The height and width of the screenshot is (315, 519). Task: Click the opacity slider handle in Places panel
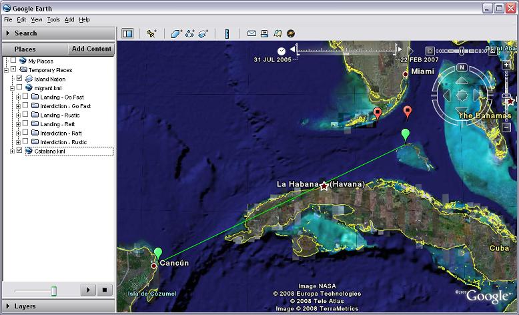point(54,291)
